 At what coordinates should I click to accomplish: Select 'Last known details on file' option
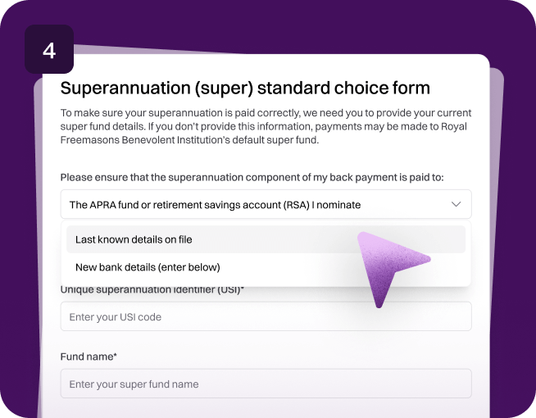pos(266,239)
